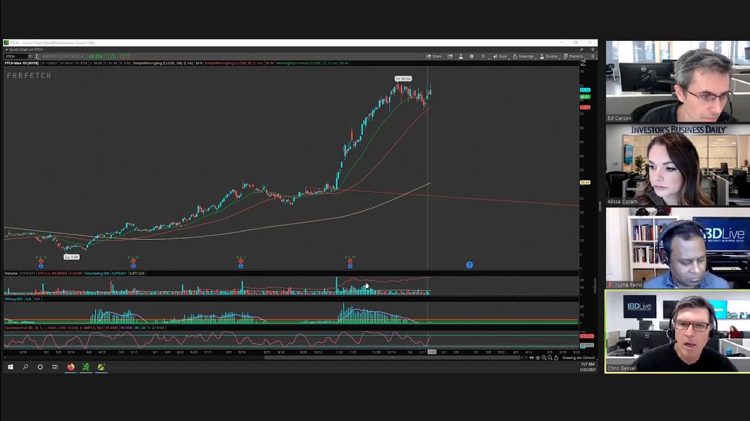Select Ed Carson's video tile
This screenshot has width=750, height=421.
pos(678,82)
